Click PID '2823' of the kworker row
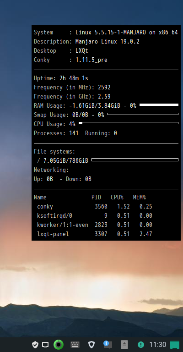The image size is (183, 352). pyautogui.click(x=101, y=225)
